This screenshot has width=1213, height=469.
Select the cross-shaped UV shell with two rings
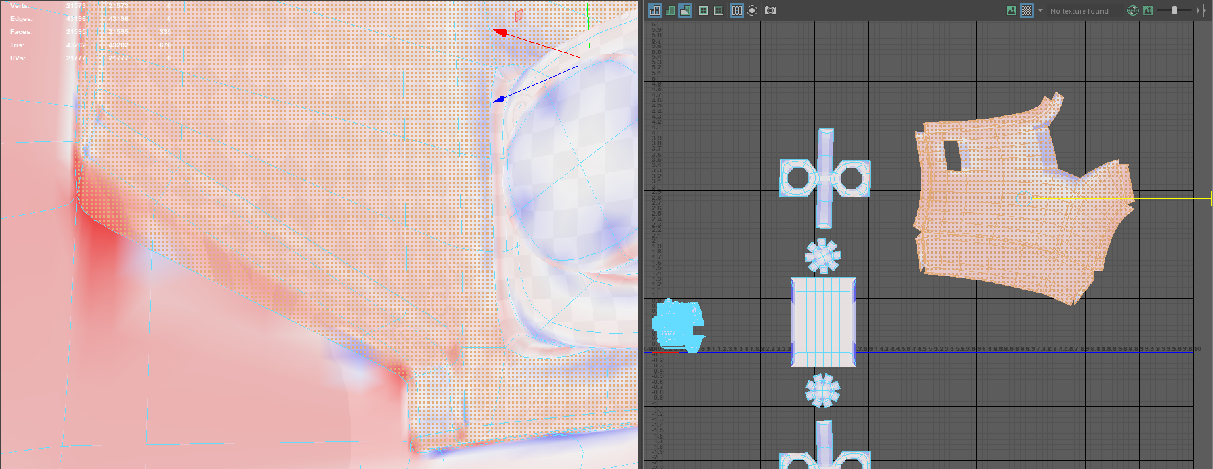[x=825, y=178]
